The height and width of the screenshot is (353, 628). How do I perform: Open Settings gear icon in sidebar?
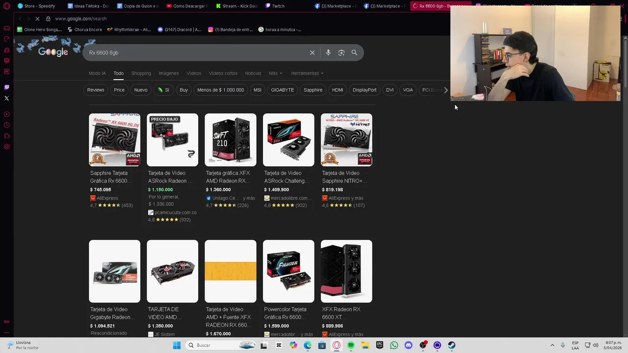(6, 147)
